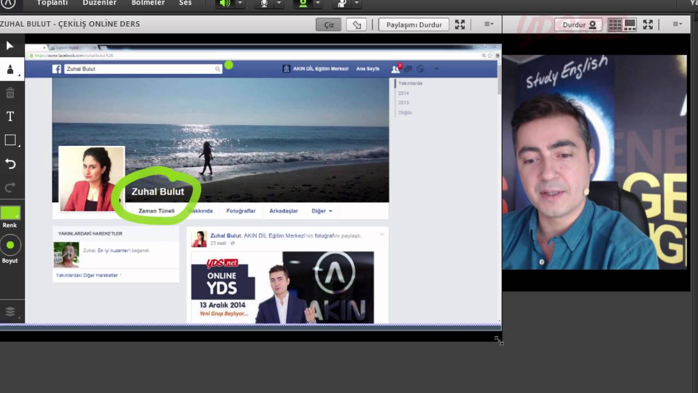Click Zuhal Bulut post author name

226,236
